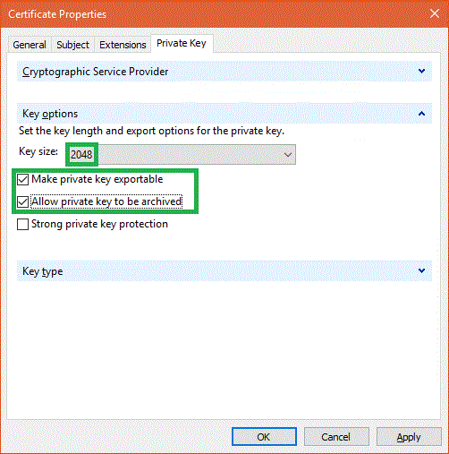Switch to the Subject tab

[72, 45]
